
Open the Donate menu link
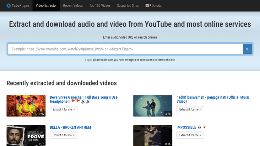click(153, 6)
